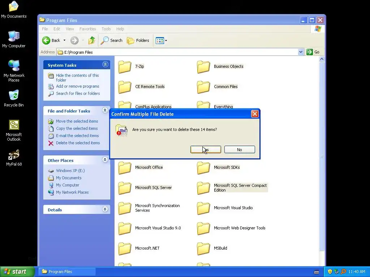The height and width of the screenshot is (277, 370).
Task: Open My Computer in Other Places
Action: pyautogui.click(x=68, y=185)
